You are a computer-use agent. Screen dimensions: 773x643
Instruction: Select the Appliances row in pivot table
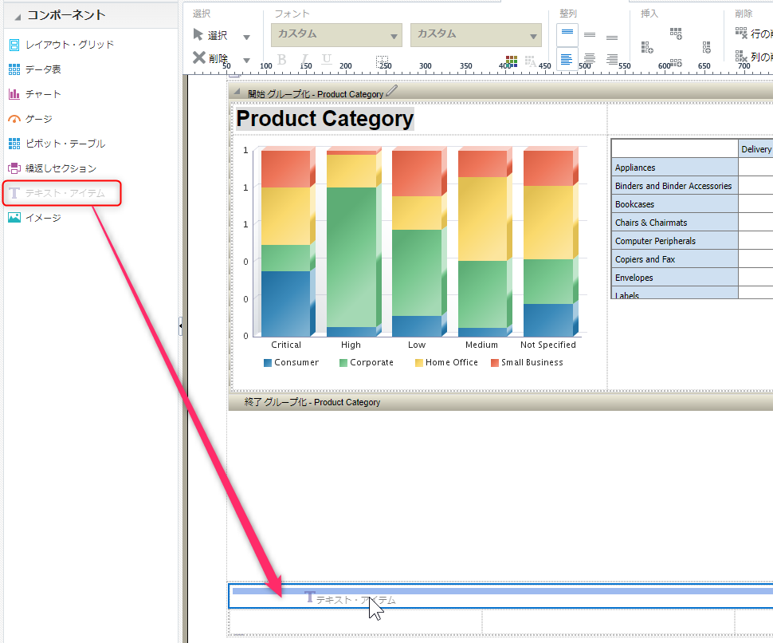coord(674,168)
